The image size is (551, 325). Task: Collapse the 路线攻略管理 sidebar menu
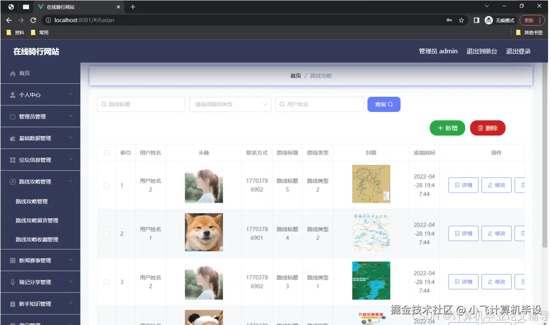[x=70, y=181]
